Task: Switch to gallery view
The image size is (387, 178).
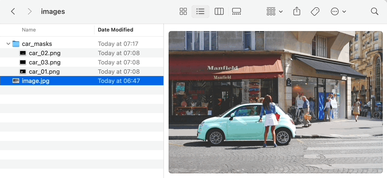Action: tap(237, 11)
